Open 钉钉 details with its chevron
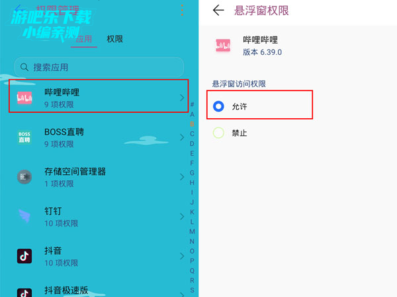The height and width of the screenshot is (297, 397). [x=182, y=216]
